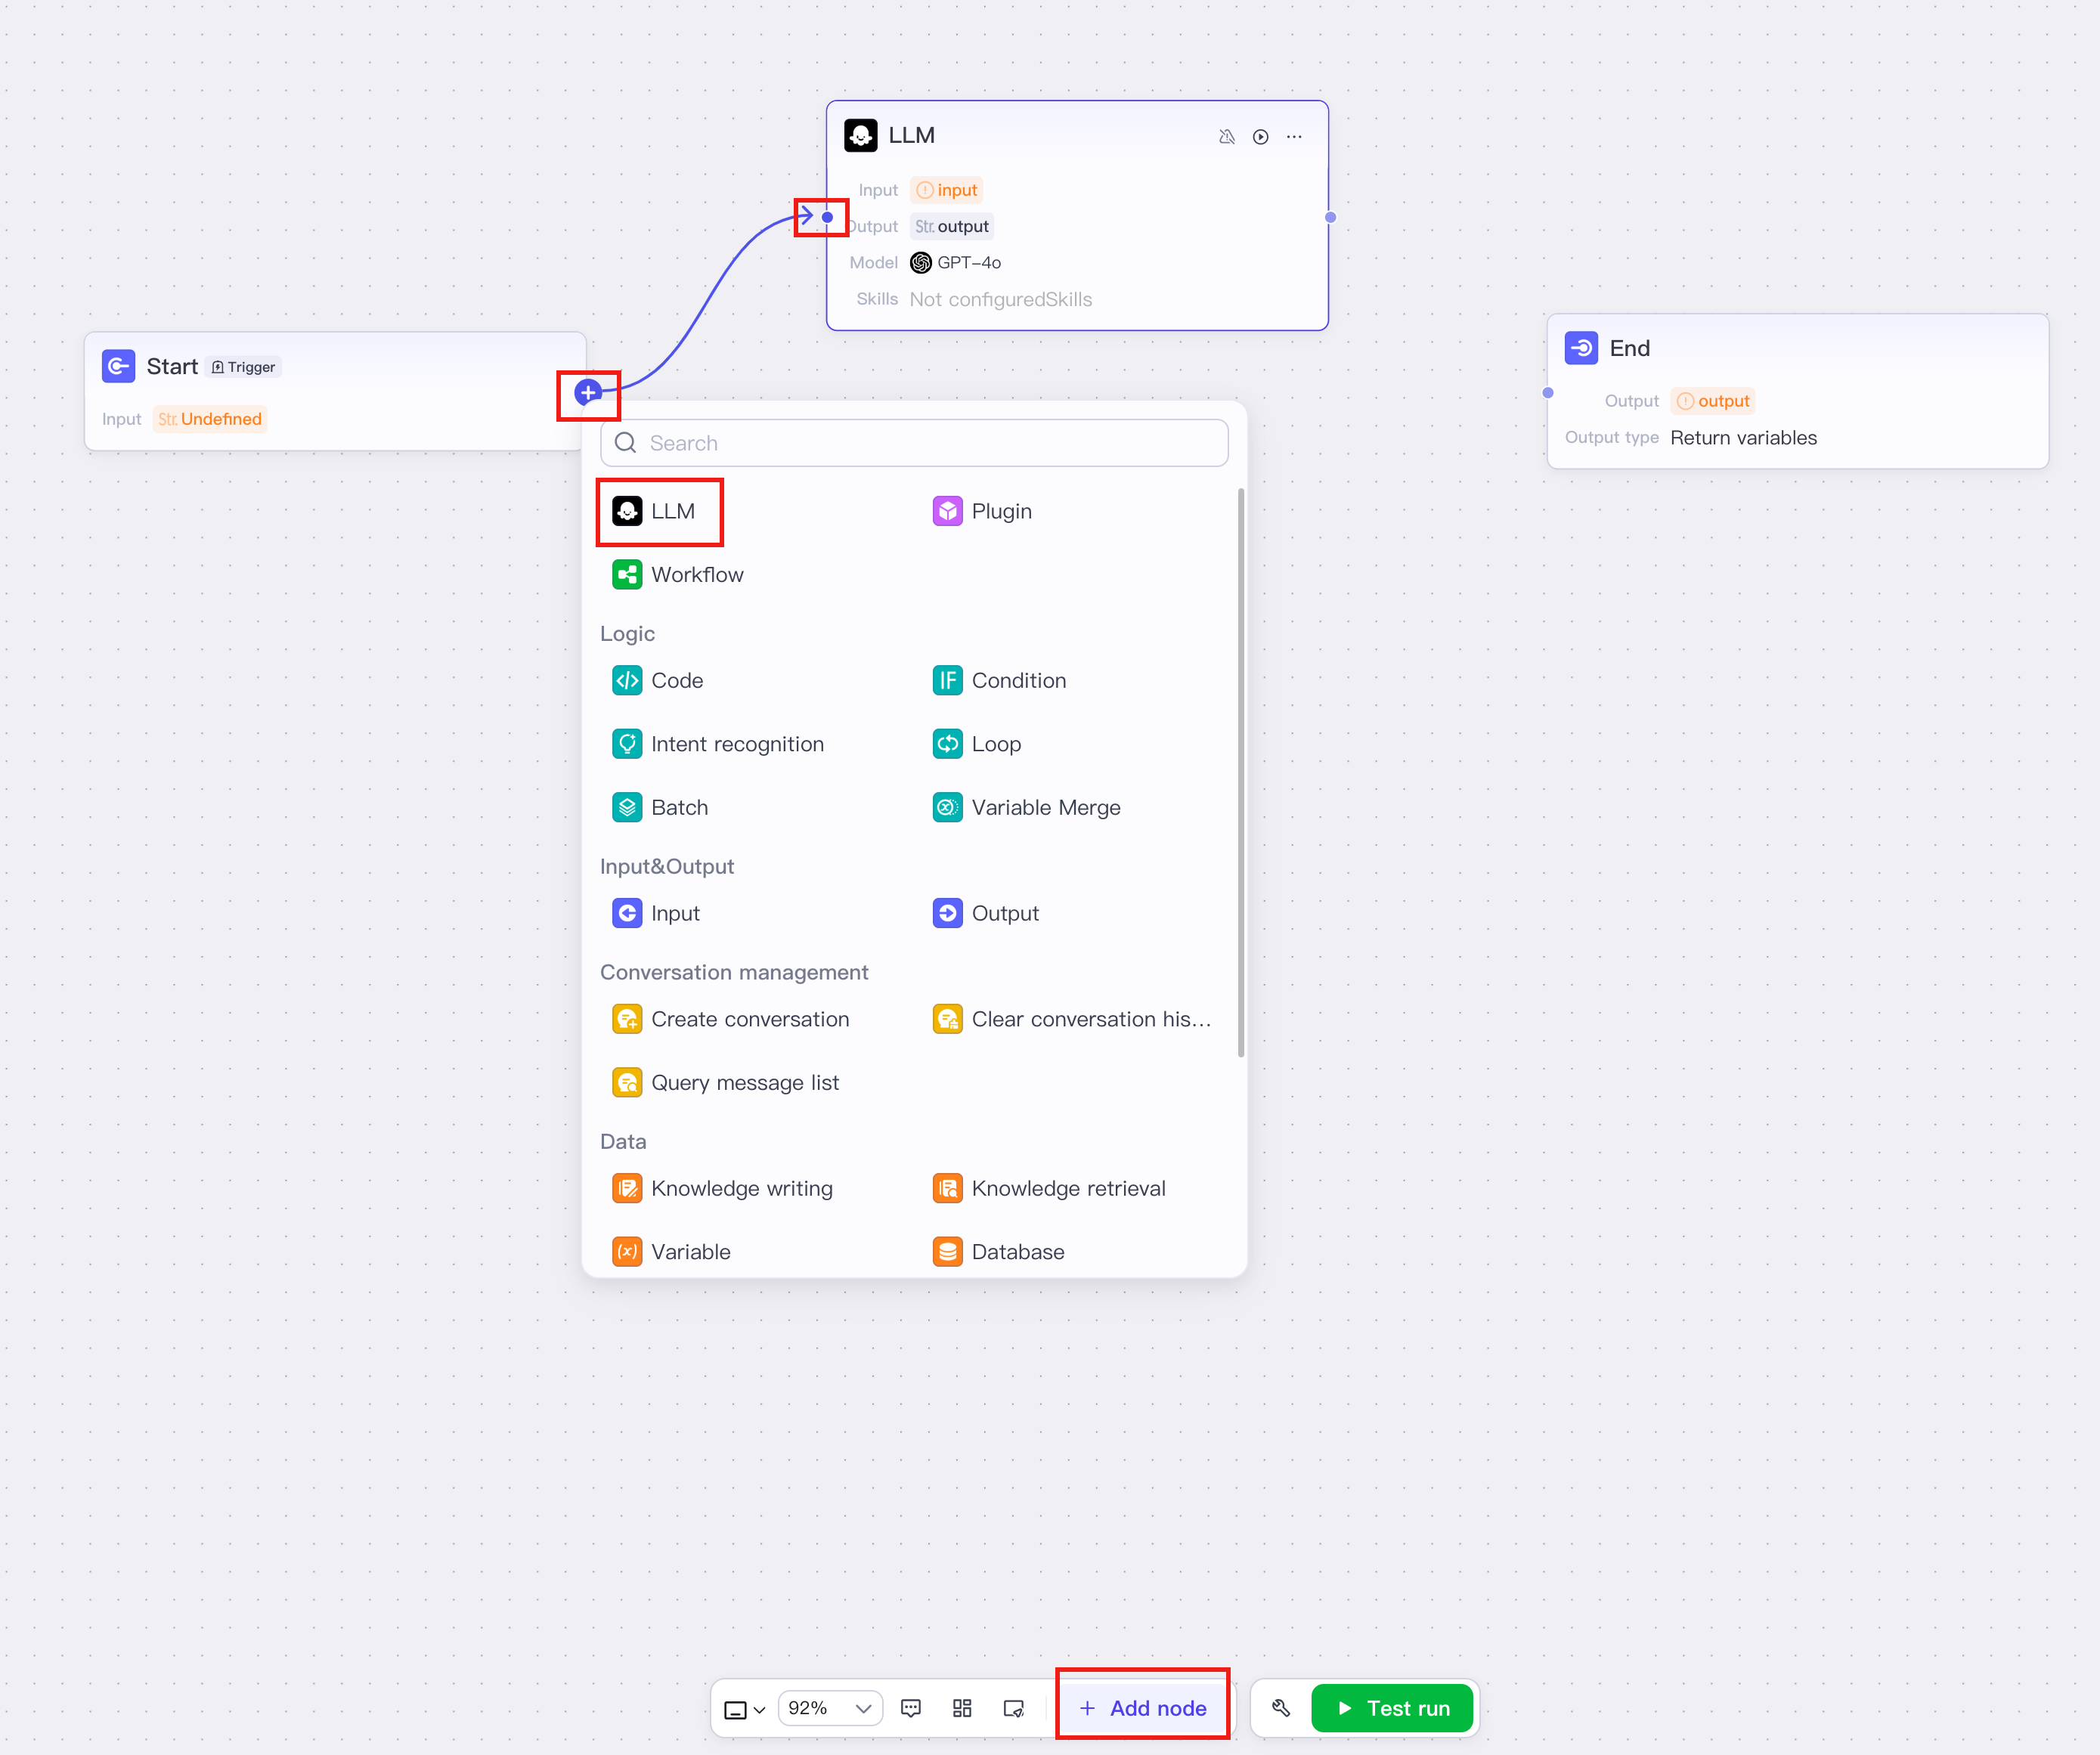Viewport: 2100px width, 1755px height.
Task: Pick the Database node option
Action: [x=998, y=1252]
